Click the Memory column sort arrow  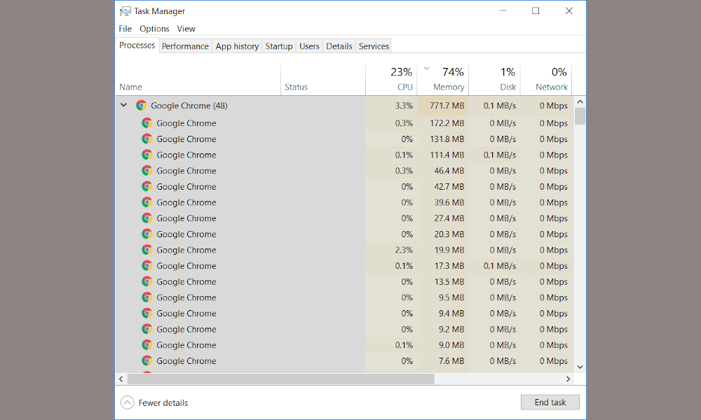(426, 69)
